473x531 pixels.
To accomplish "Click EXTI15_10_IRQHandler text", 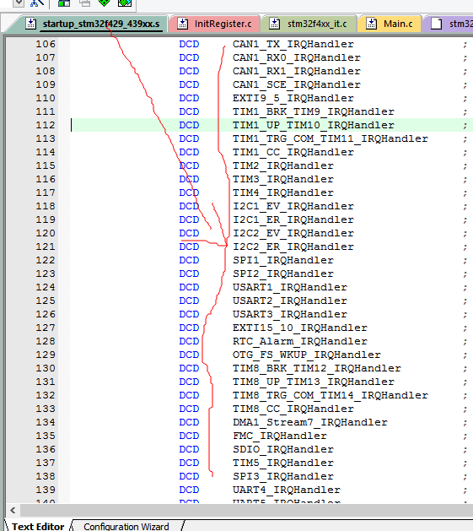I will point(300,328).
